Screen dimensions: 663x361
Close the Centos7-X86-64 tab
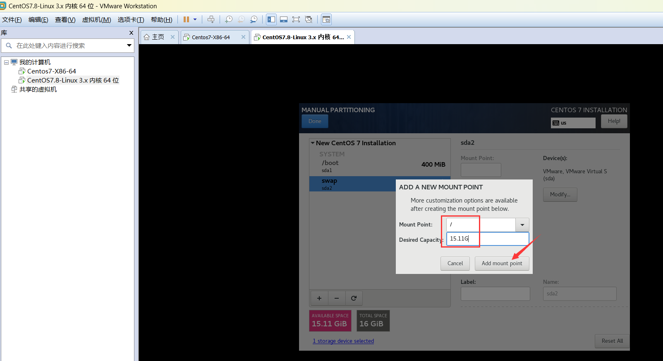point(243,37)
